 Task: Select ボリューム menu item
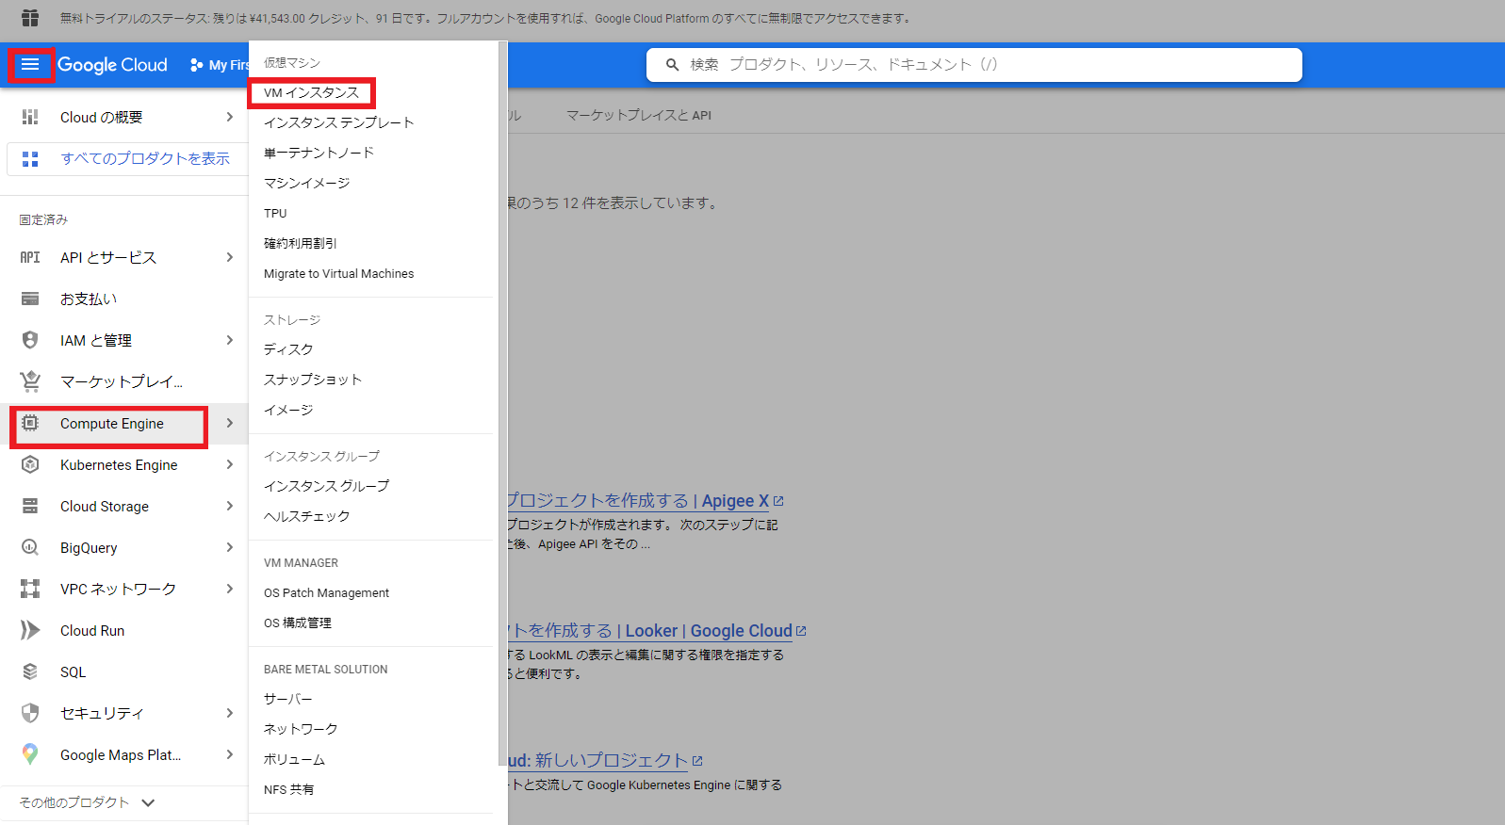point(294,759)
